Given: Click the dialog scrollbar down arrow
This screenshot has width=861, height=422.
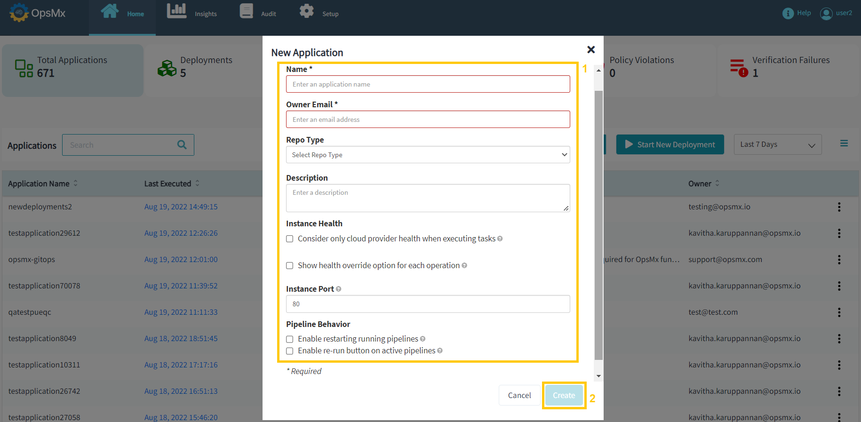Looking at the screenshot, I should tap(598, 376).
